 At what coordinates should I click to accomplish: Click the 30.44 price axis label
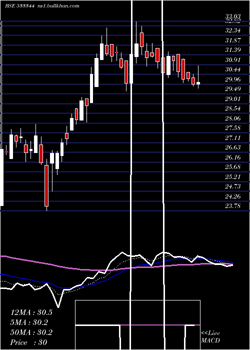[x=233, y=69]
